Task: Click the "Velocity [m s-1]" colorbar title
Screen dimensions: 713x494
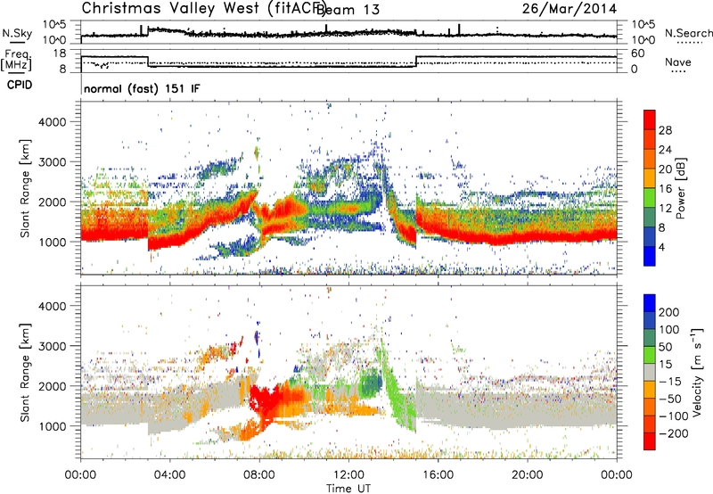Action: click(697, 373)
